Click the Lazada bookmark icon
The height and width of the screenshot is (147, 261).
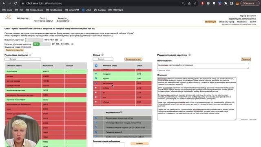[95, 10]
